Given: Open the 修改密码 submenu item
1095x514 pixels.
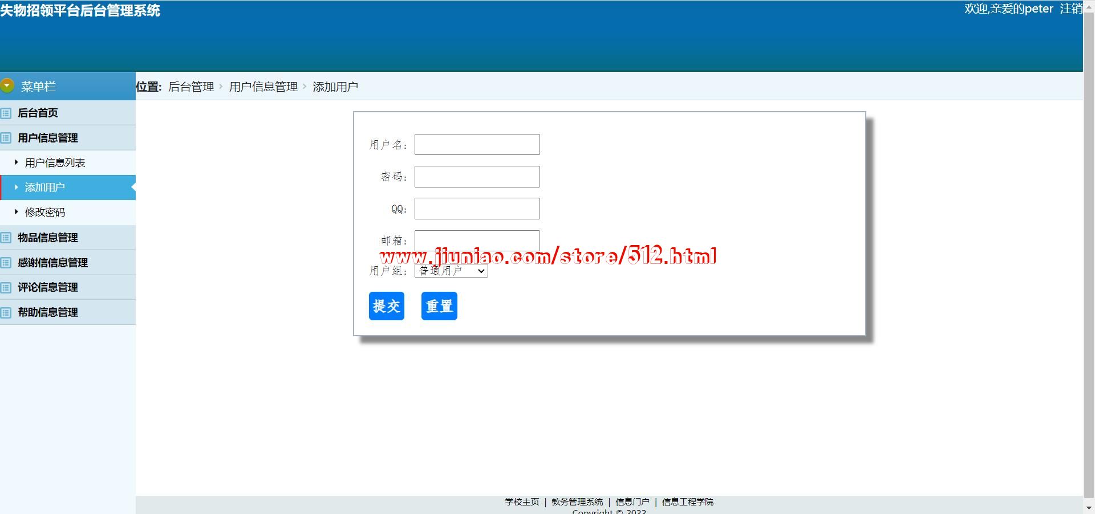Looking at the screenshot, I should (x=68, y=212).
